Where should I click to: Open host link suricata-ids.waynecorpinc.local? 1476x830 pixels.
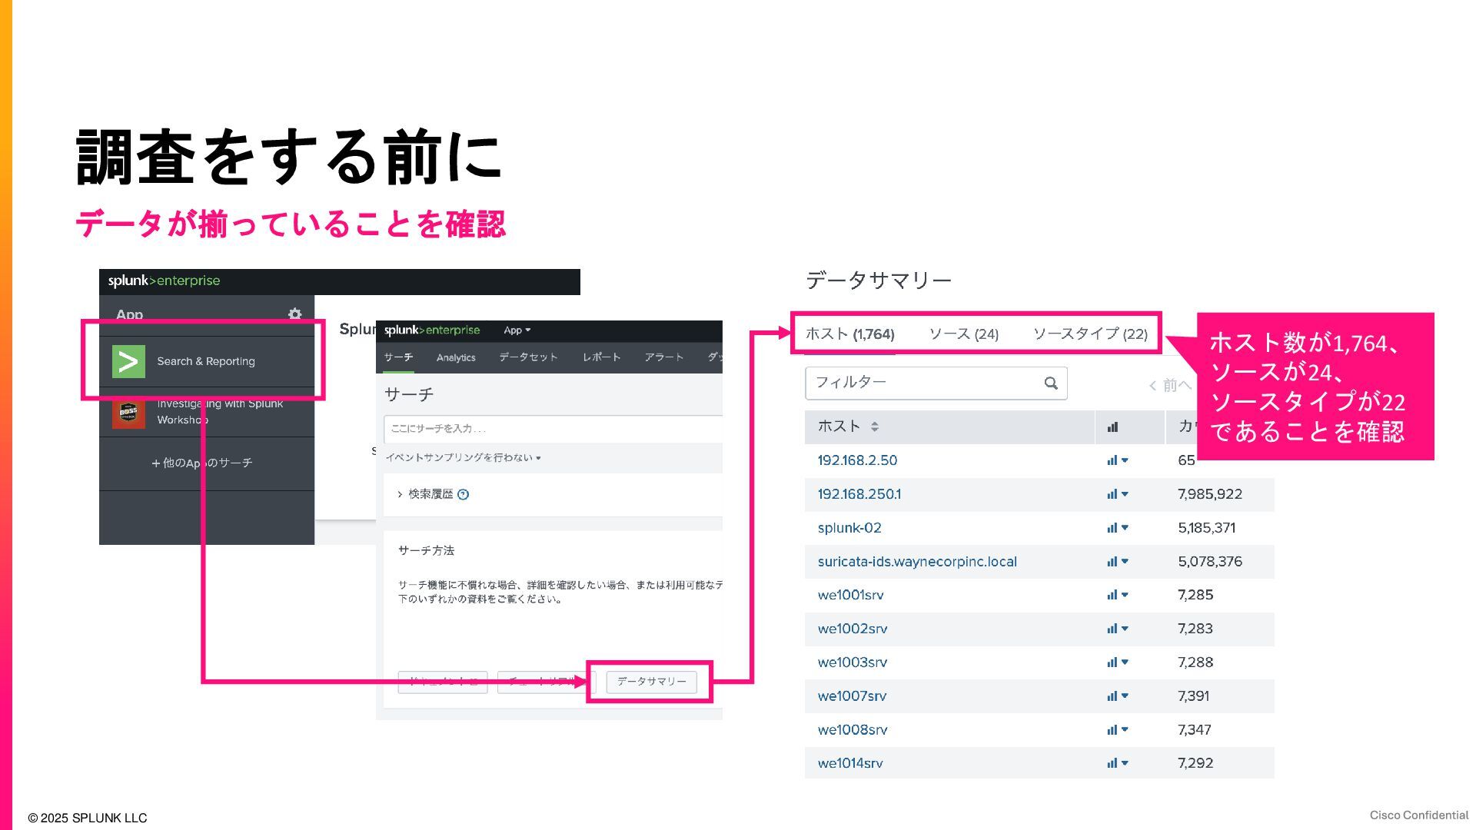tap(916, 562)
